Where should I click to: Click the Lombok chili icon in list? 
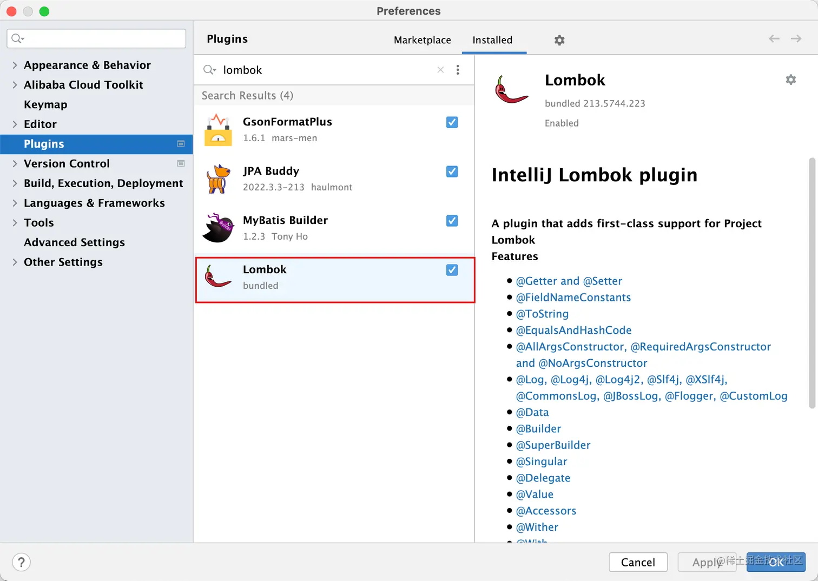218,276
